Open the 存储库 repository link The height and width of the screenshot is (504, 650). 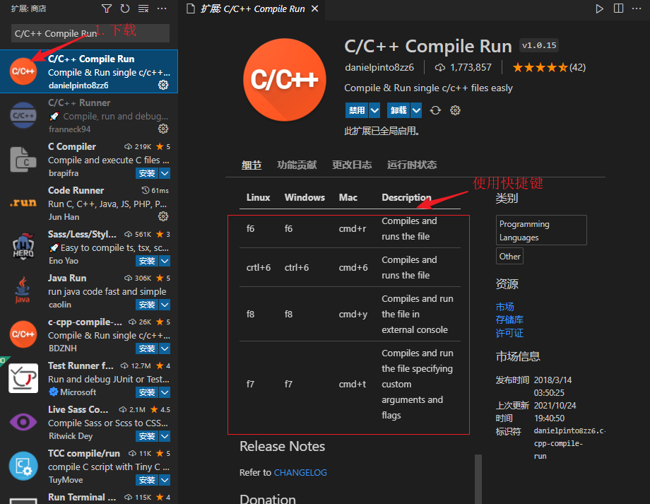point(509,320)
